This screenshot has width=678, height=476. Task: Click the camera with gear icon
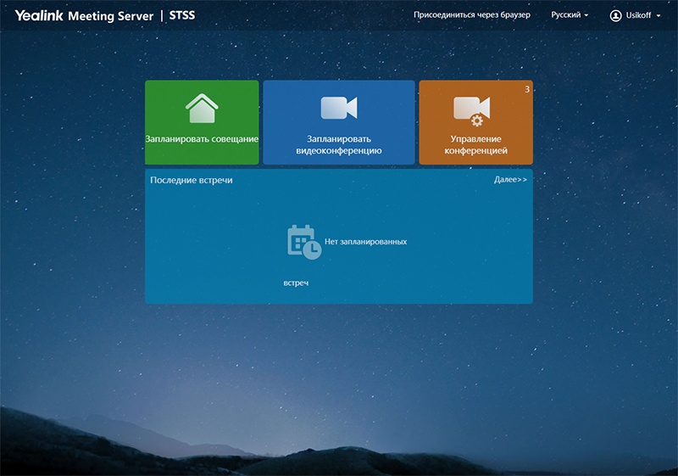[472, 111]
